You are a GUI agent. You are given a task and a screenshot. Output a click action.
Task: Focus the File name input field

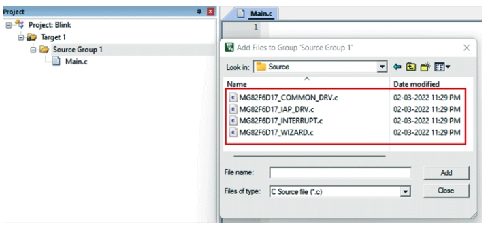click(340, 173)
